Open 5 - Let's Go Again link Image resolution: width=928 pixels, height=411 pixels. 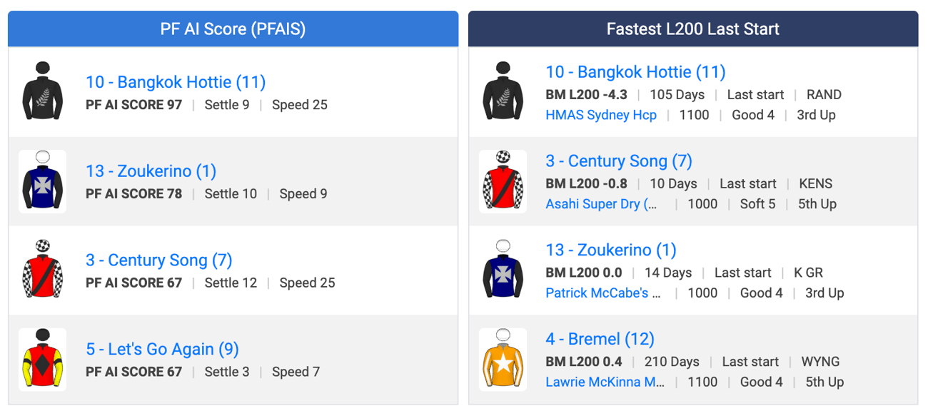[x=162, y=350]
